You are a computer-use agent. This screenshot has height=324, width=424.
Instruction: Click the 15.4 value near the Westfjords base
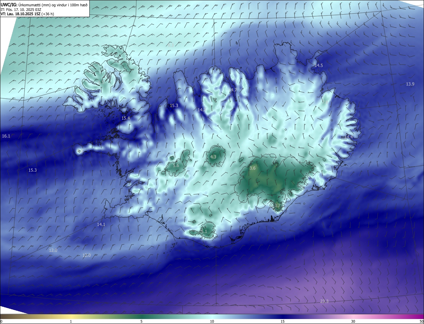[x=126, y=118]
